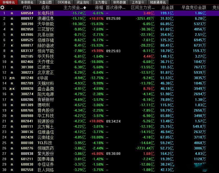Select stock 江波龙
This screenshot has height=173, width=219.
[43, 67]
